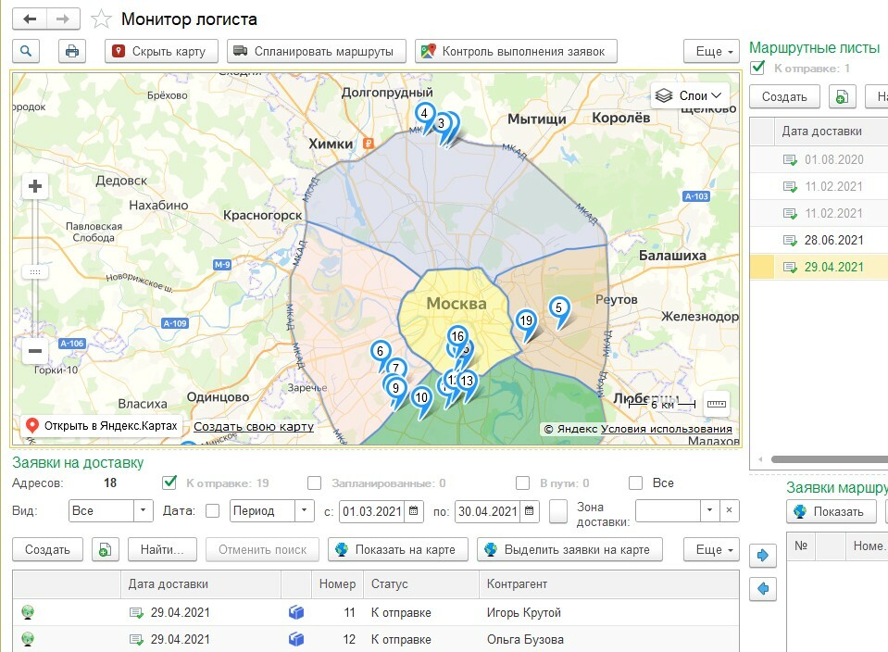The height and width of the screenshot is (652, 888).
Task: Click the magnifier search icon in toolbar
Action: (26, 51)
